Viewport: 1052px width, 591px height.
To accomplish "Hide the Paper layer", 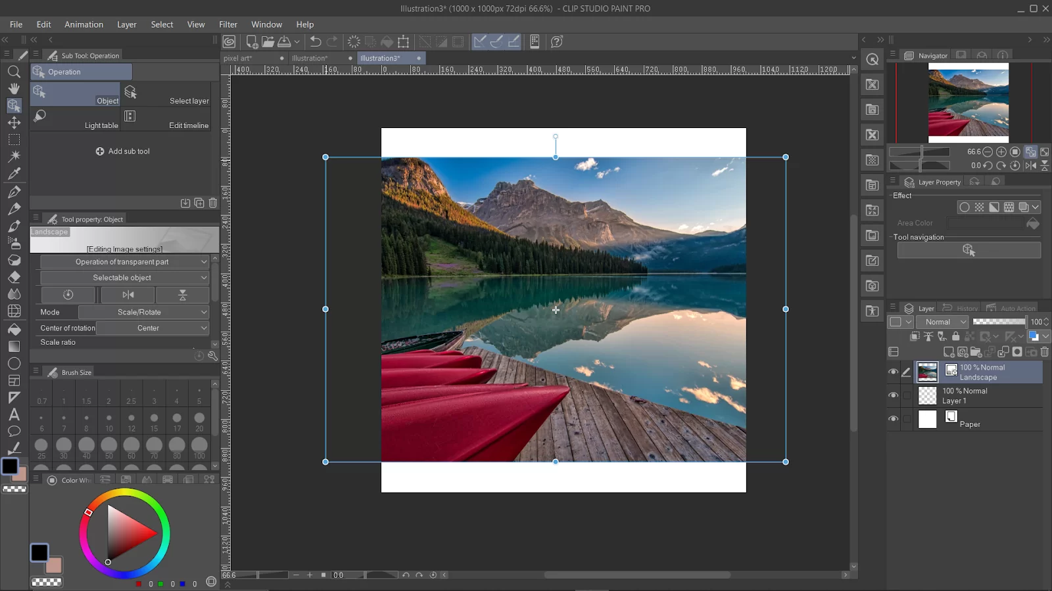I will [x=893, y=419].
